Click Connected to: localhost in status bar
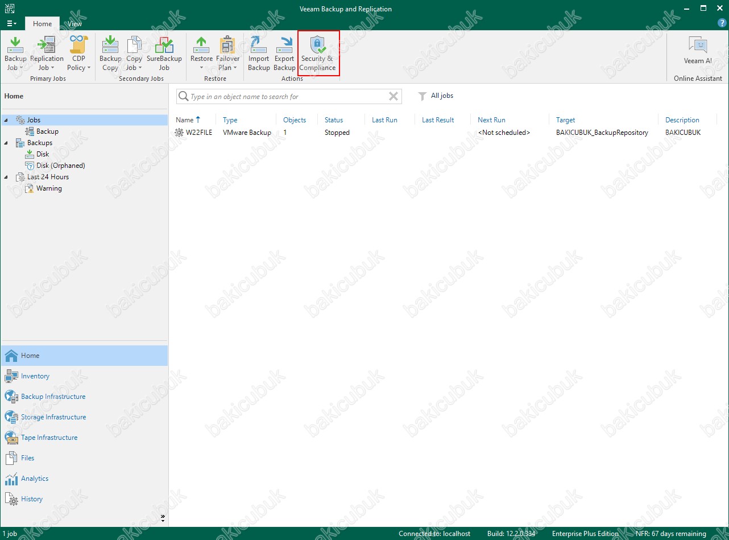This screenshot has height=540, width=729. [434, 534]
